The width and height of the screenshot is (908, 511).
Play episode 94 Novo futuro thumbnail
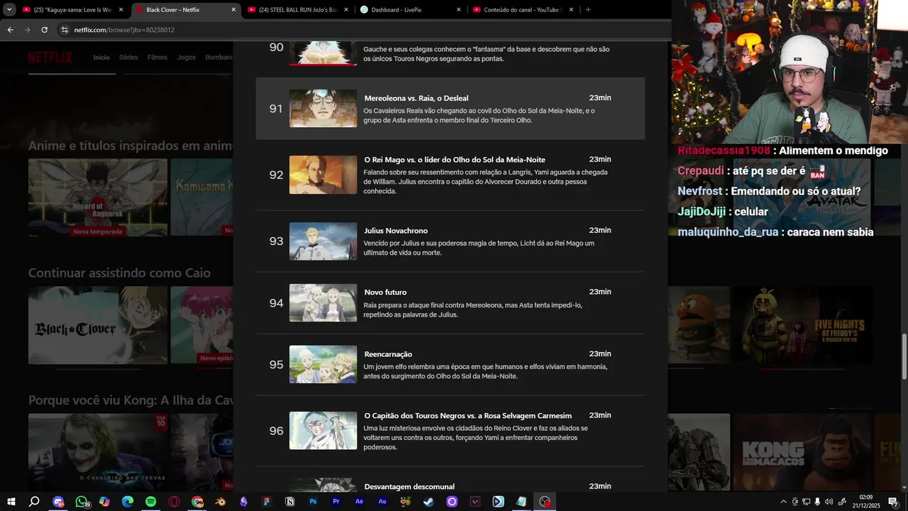click(x=323, y=303)
